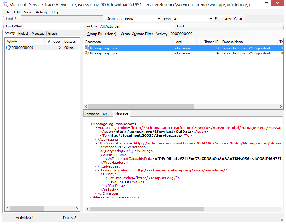Open the Help menu
This screenshot has height=224, width=286.
pos(55,12)
